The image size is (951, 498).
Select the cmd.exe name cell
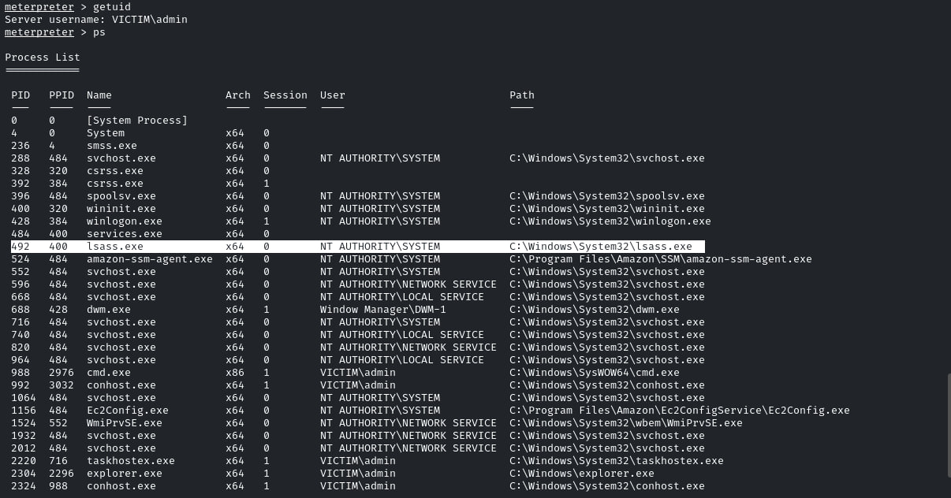pos(109,373)
